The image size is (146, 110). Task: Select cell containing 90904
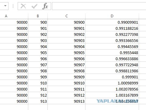(67, 46)
